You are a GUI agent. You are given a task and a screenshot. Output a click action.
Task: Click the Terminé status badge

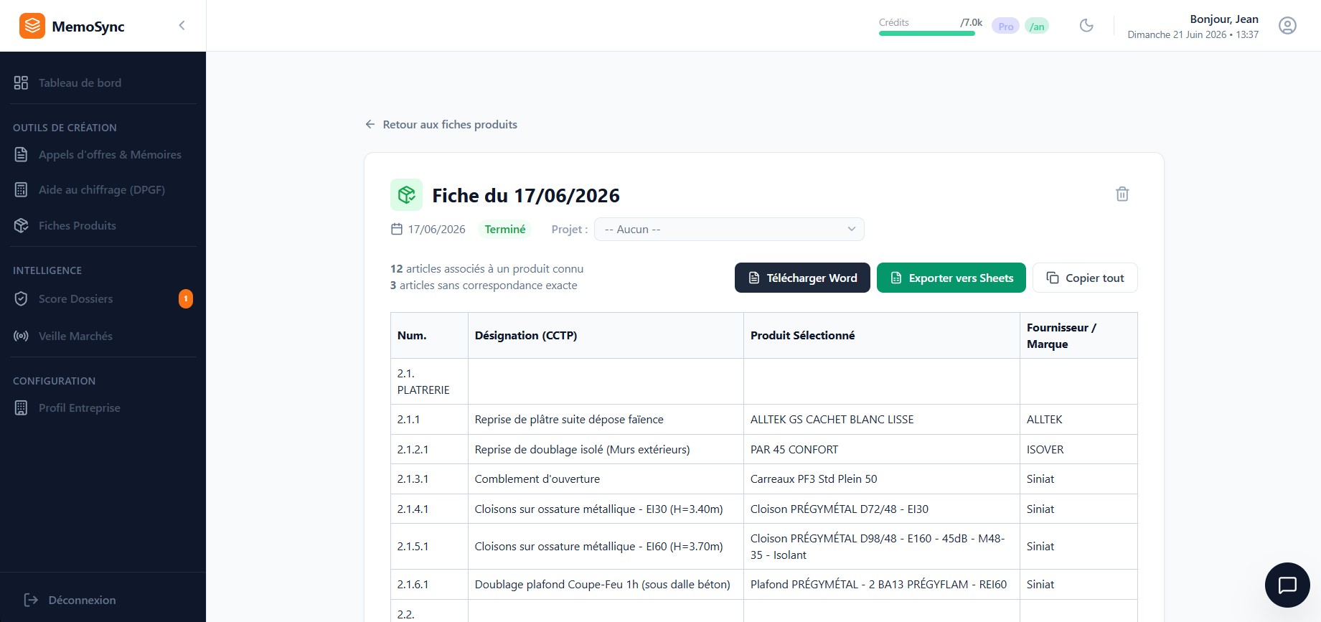click(x=505, y=230)
